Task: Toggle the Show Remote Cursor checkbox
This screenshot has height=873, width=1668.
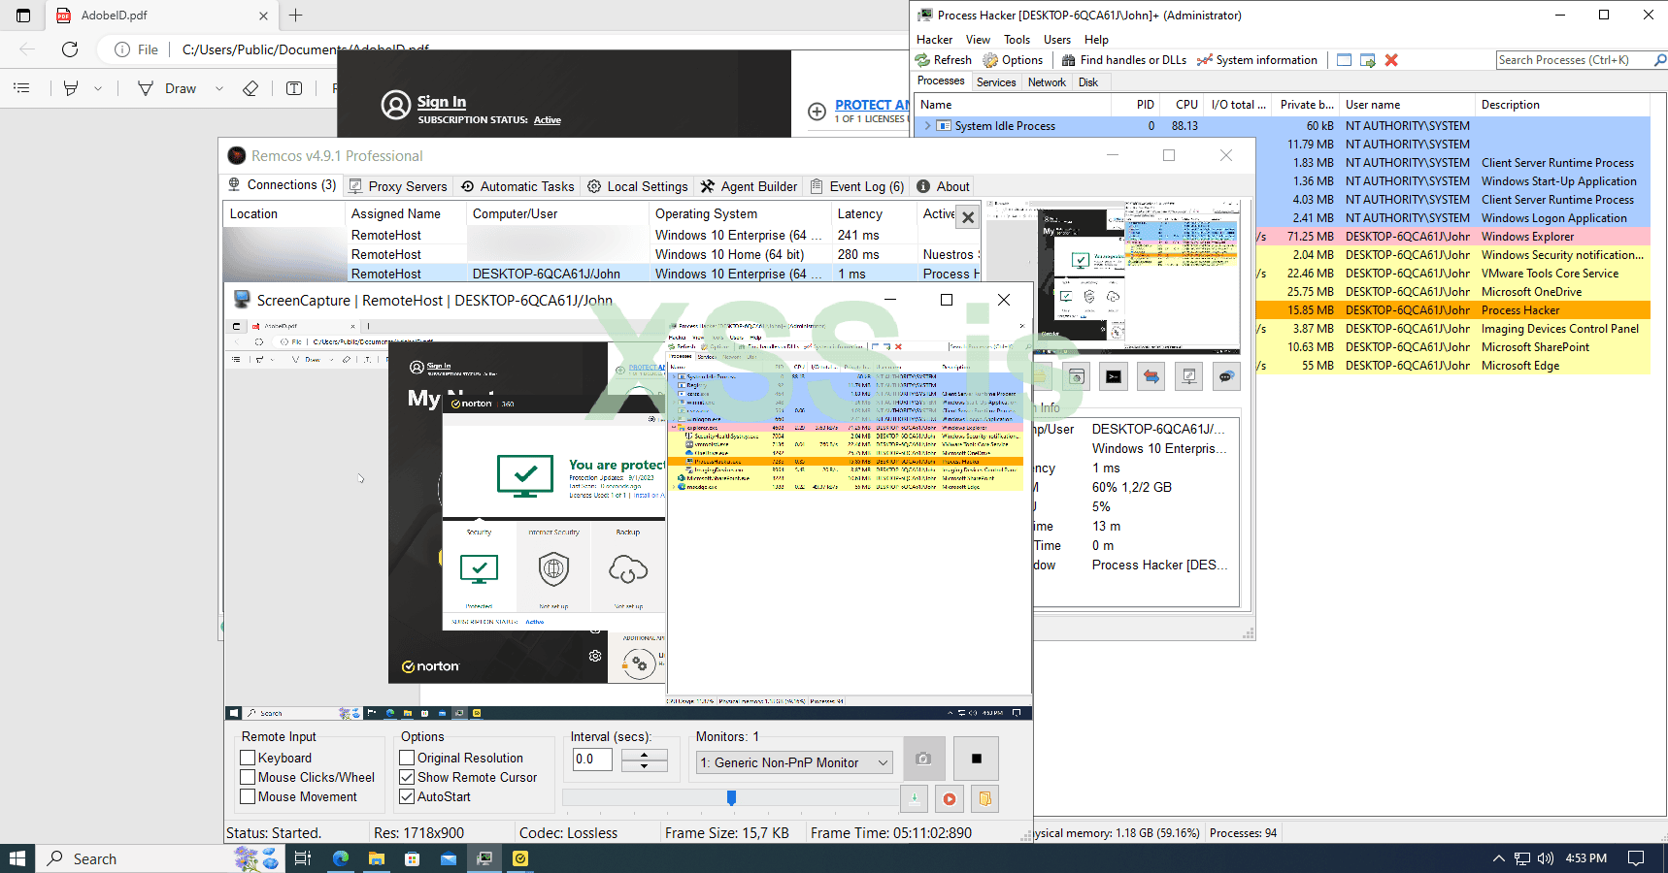Action: pos(408,778)
